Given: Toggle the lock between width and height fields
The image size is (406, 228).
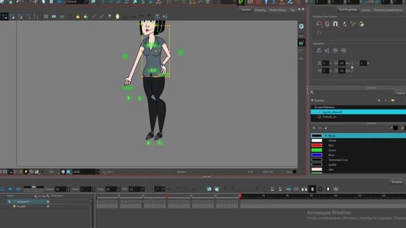Looking at the screenshot, I should [352, 67].
